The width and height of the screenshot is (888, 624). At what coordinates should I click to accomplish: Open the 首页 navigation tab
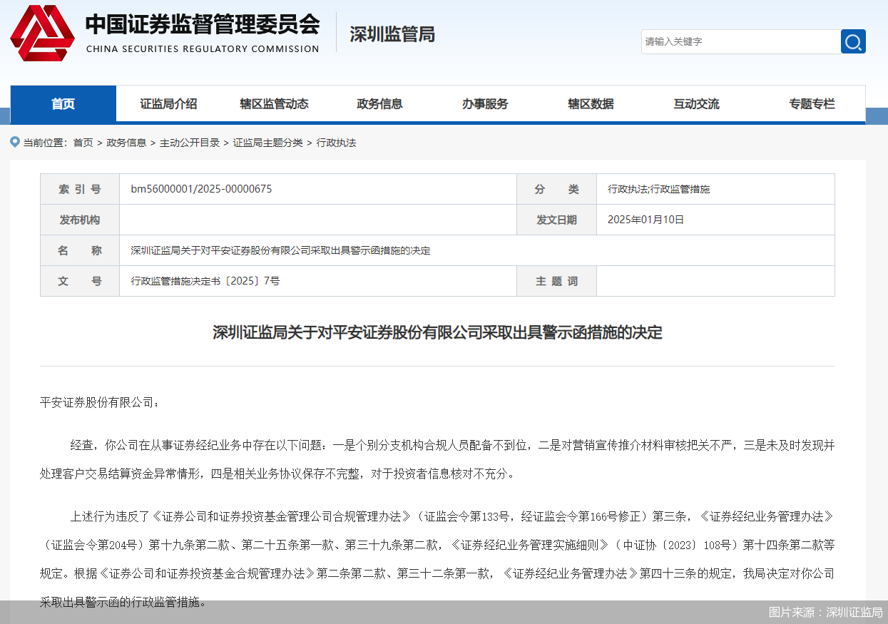click(x=63, y=104)
